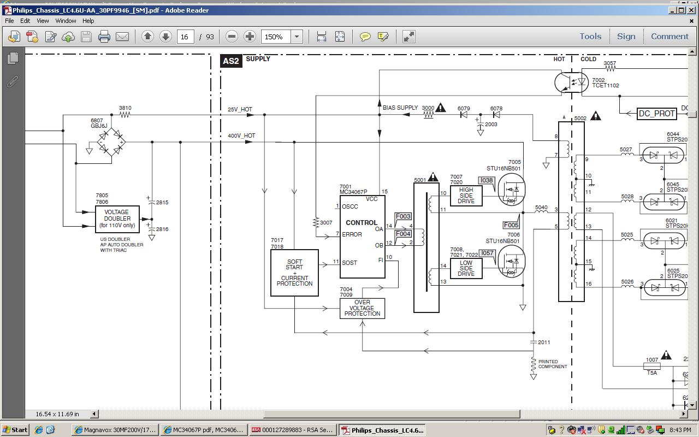This screenshot has width=699, height=437.
Task: Go to next page with down arrow
Action: pos(165,37)
